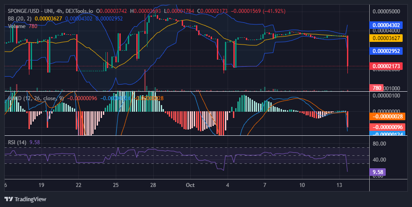
Task: Select the SPONGE/USD symbol title
Action: click(x=24, y=11)
